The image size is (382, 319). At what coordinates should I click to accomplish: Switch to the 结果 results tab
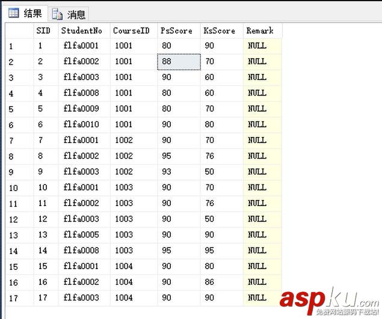26,13
